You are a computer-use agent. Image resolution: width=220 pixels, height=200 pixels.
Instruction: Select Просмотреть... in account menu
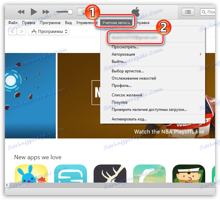pyautogui.click(x=153, y=47)
